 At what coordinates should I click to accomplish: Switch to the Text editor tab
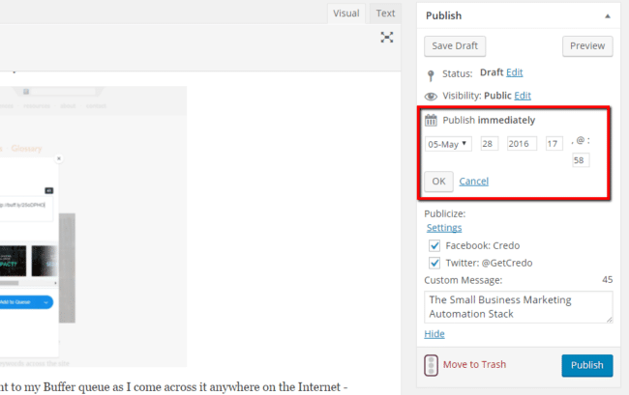385,14
